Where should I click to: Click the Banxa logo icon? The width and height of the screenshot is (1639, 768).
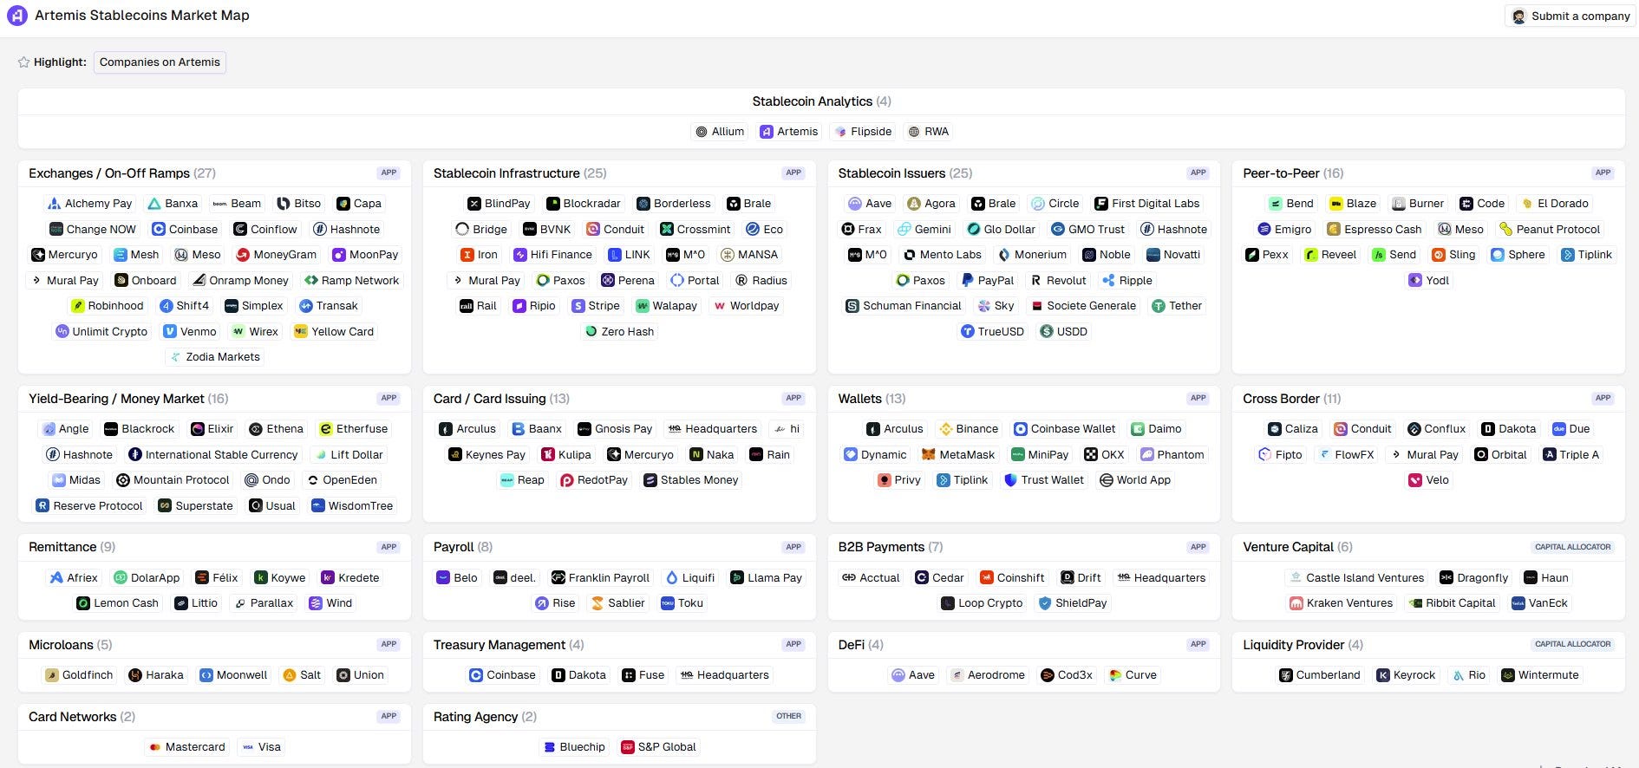(x=154, y=204)
